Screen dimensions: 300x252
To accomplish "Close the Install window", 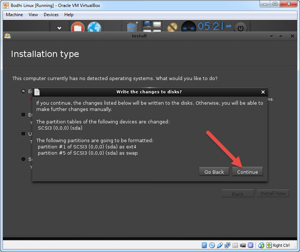I will (x=292, y=36).
